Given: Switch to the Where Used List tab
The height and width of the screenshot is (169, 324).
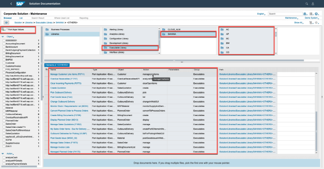Looking at the screenshot, I should (62, 18).
